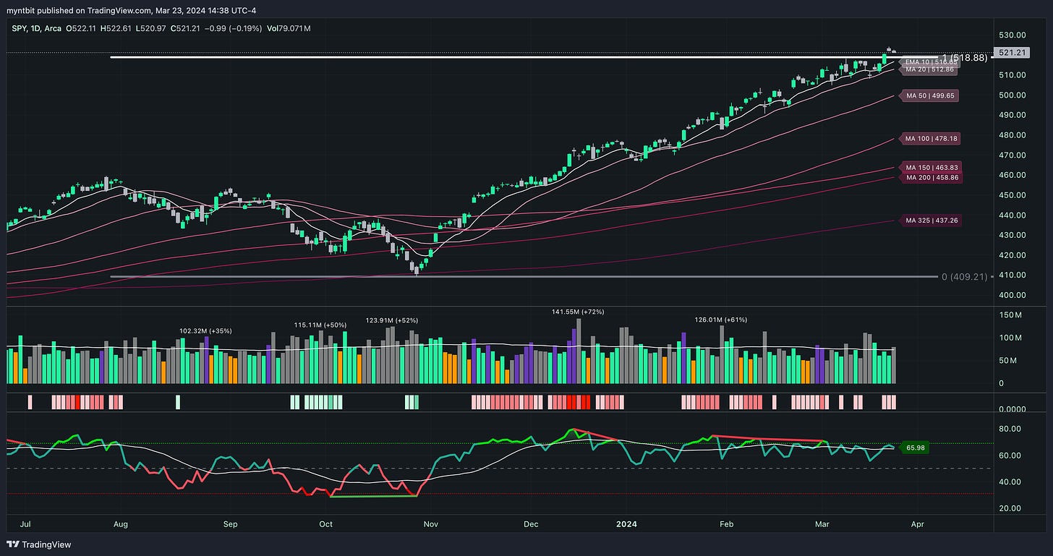Click the 123.91M (+52%) volume annotation

point(392,320)
